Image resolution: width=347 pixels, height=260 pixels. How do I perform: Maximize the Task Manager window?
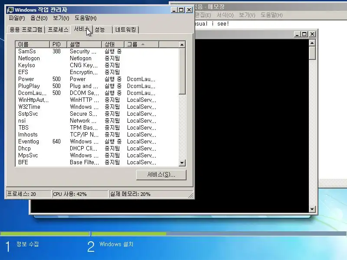pyautogui.click(x=181, y=10)
